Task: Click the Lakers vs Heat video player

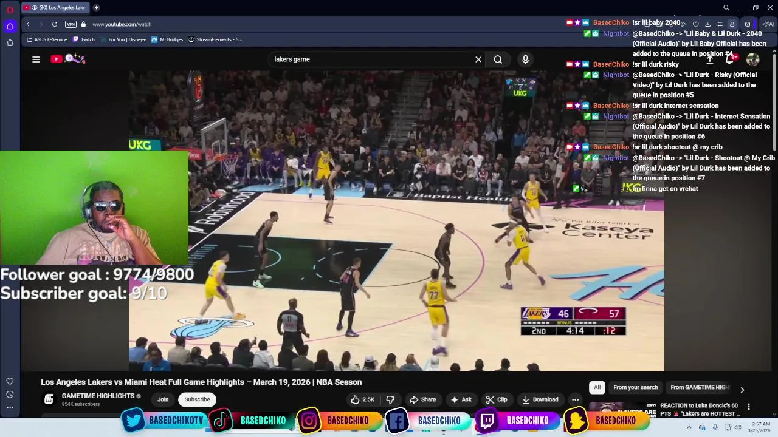Action: [x=396, y=220]
